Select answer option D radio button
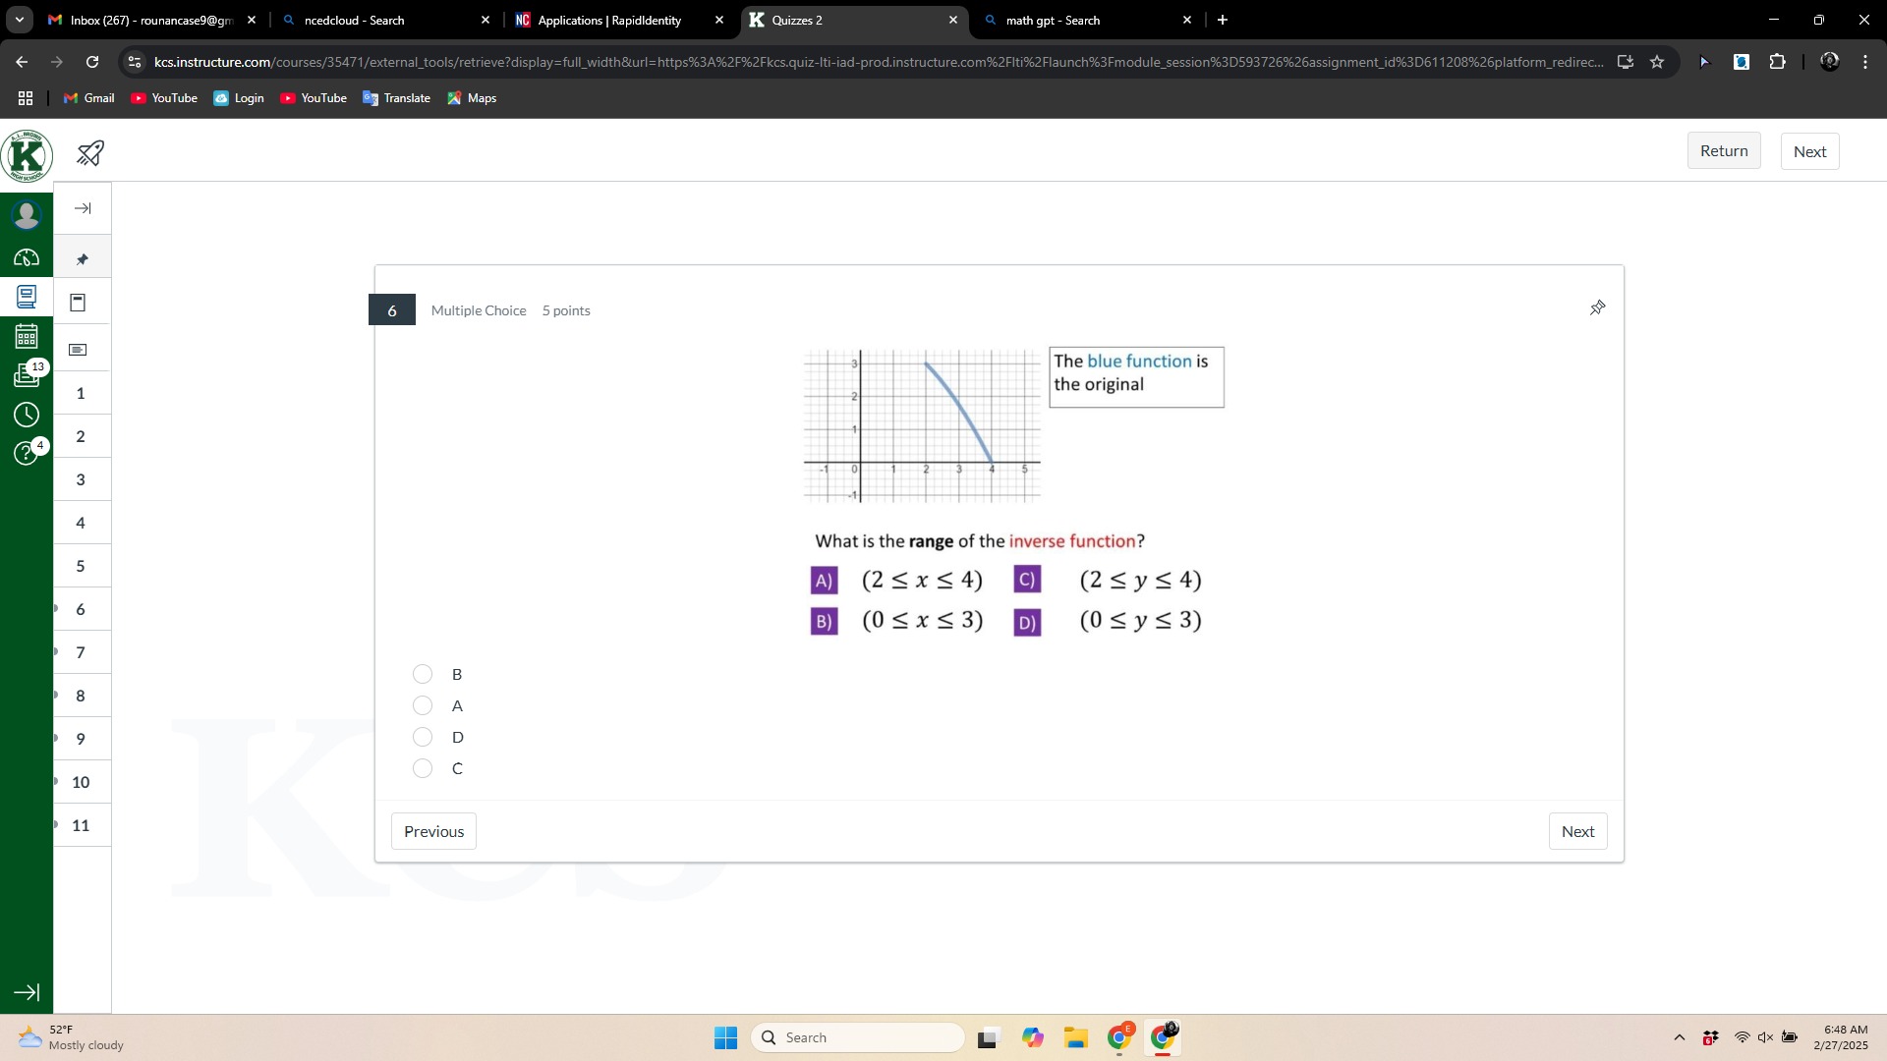 click(x=423, y=737)
